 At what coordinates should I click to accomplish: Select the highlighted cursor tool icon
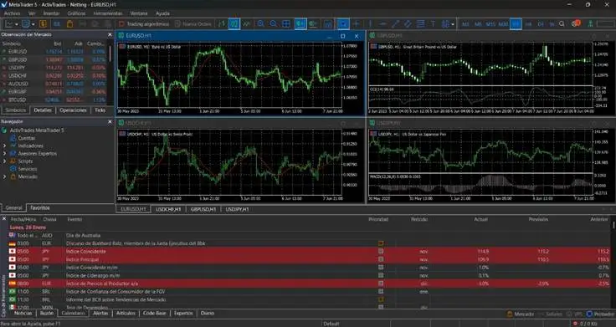coord(343,24)
